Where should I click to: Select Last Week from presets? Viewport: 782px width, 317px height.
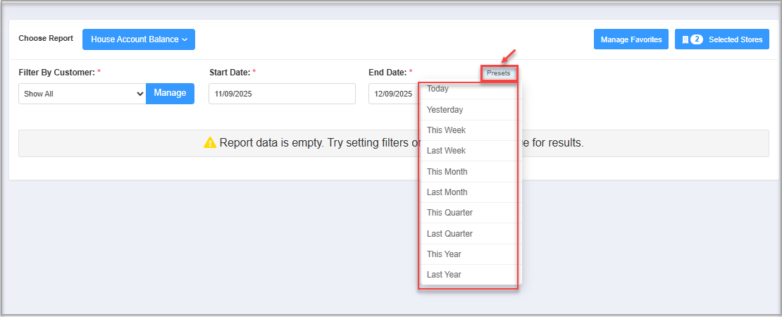click(x=446, y=151)
